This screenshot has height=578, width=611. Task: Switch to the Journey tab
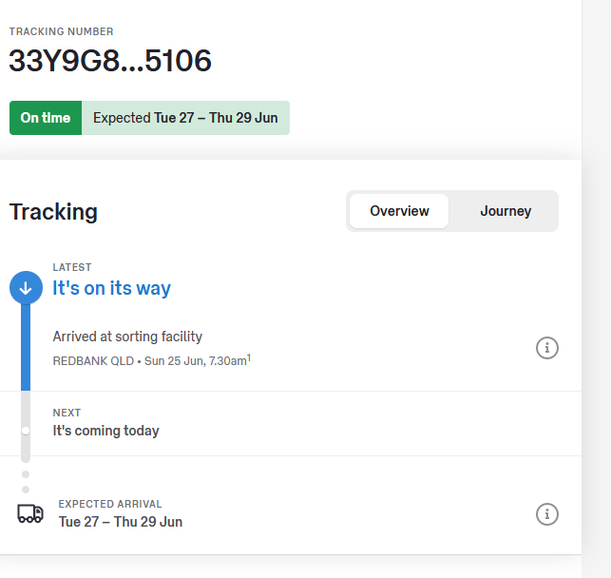click(505, 211)
